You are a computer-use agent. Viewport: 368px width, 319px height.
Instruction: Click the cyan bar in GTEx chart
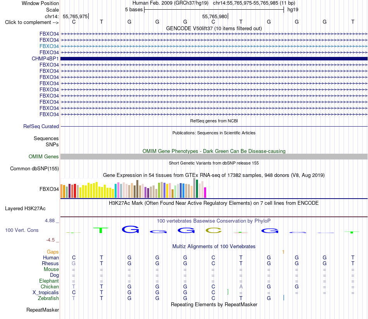click(x=116, y=191)
